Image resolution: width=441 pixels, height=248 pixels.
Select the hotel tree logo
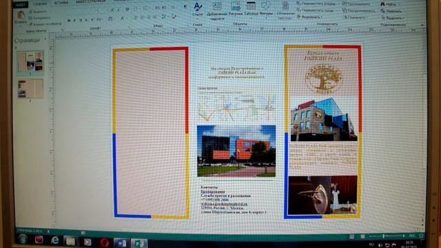323,79
